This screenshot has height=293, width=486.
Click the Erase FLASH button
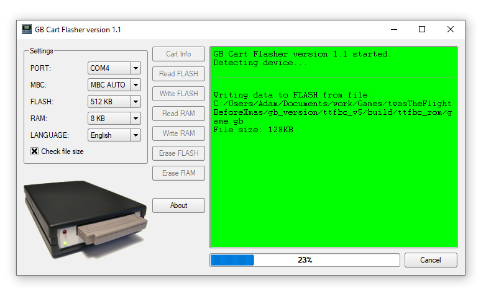coord(178,153)
